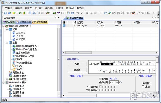Open HaiwellBus写通讯表 table item
Screen dimensions: 161x103
[x=26, y=49]
